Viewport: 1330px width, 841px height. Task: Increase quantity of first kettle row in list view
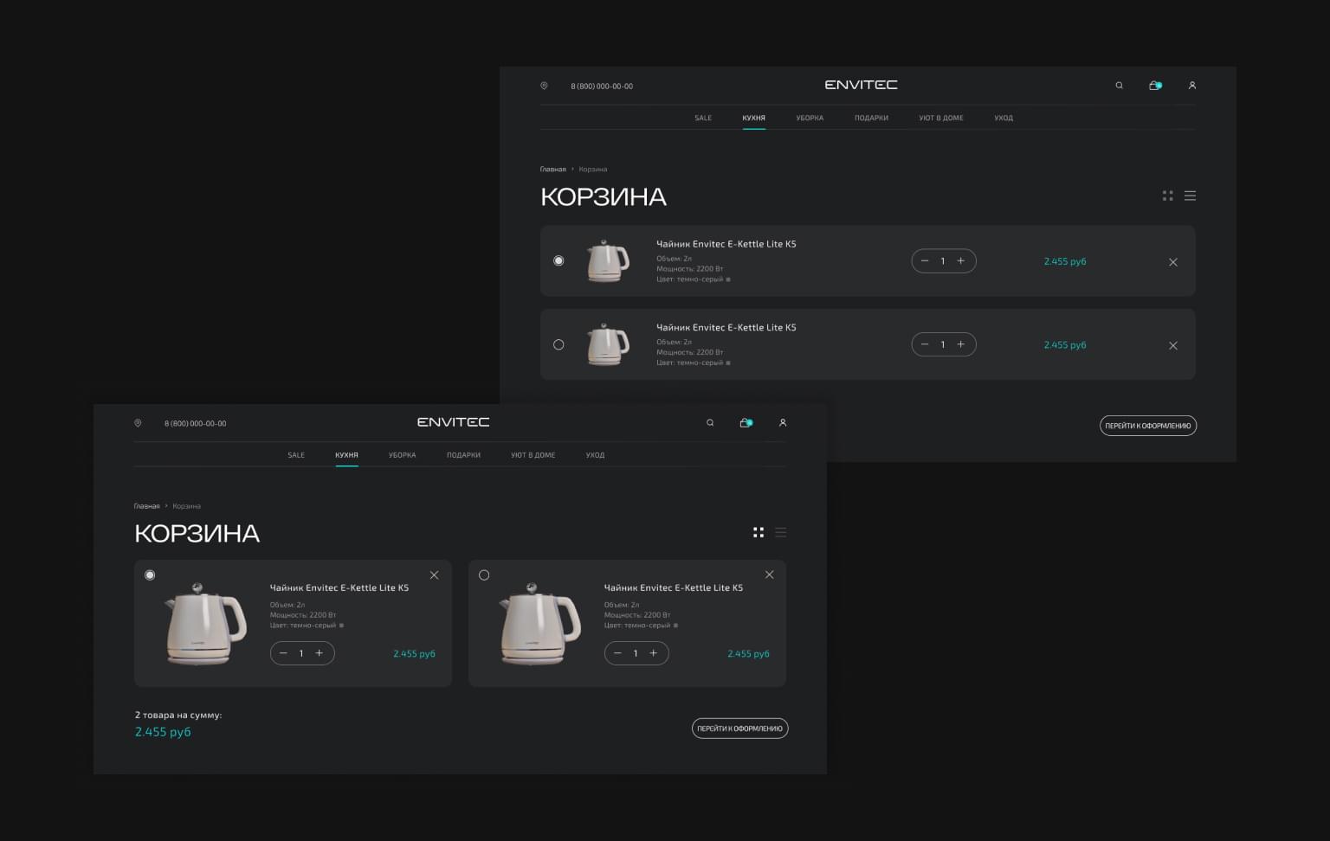(961, 261)
